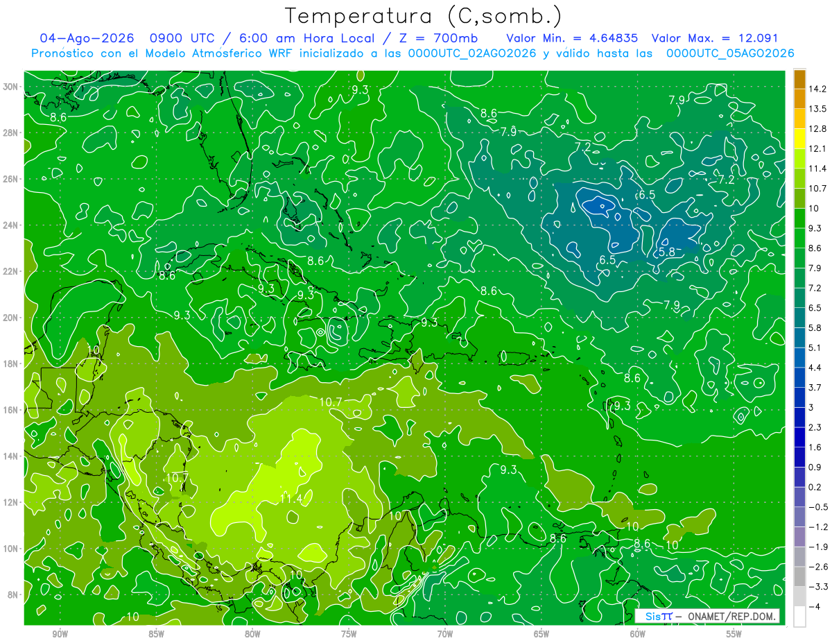Click the '2.3' colorbar scale label
This screenshot has height=643, width=832.
pos(816,427)
